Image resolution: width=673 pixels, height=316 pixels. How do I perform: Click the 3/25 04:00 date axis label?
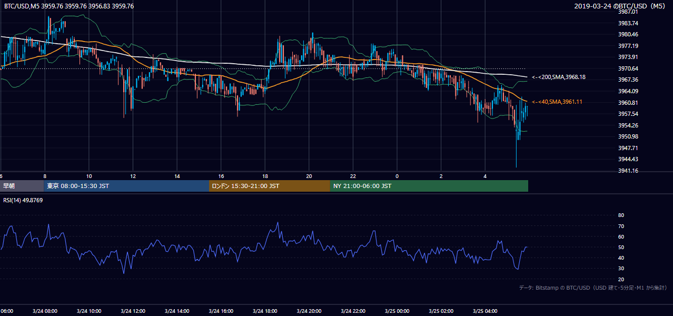(484, 311)
